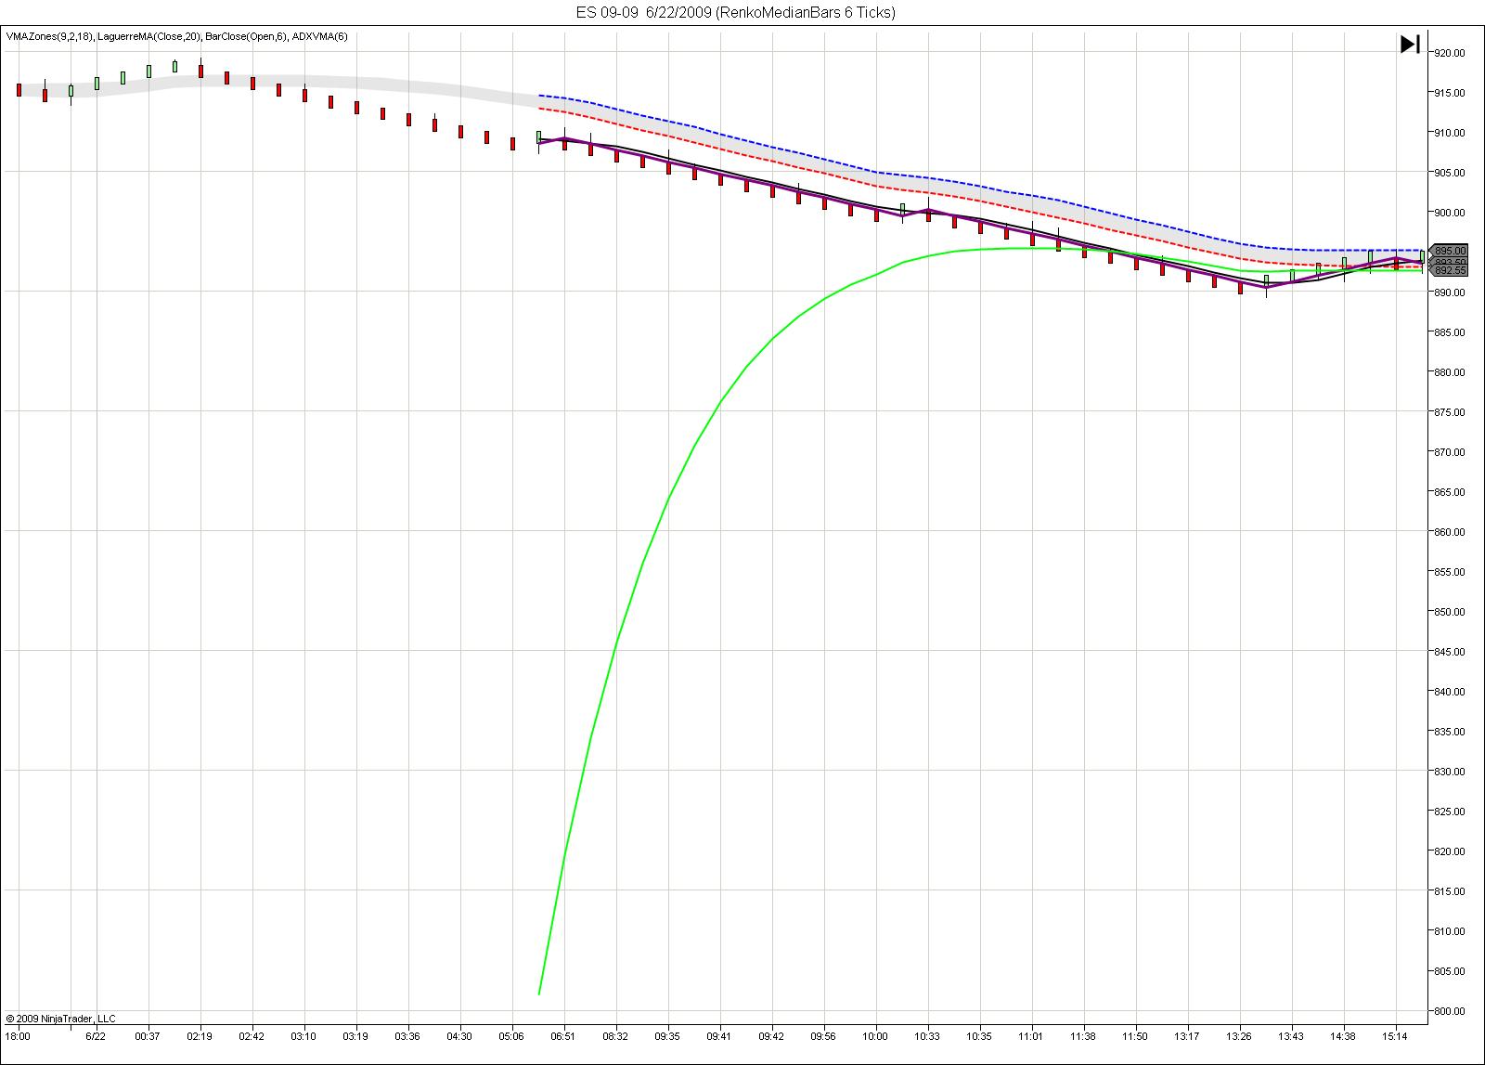Click the 18:00 time axis label
The image size is (1485, 1065).
click(18, 1036)
